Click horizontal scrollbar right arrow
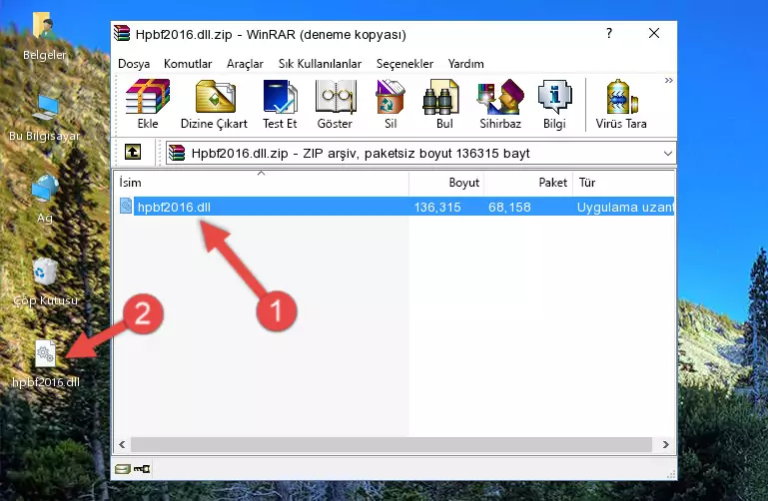This screenshot has height=501, width=768. (x=665, y=444)
